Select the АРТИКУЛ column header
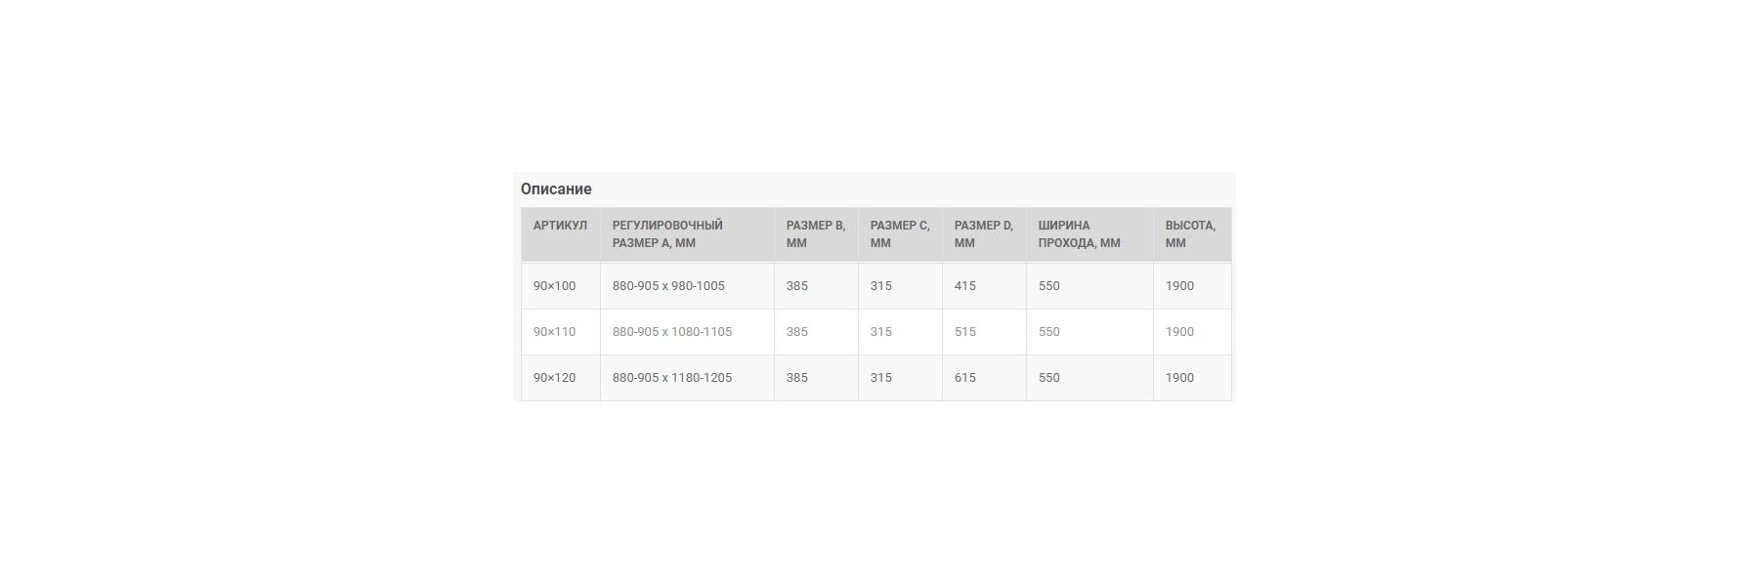The image size is (1749, 586). click(x=561, y=234)
